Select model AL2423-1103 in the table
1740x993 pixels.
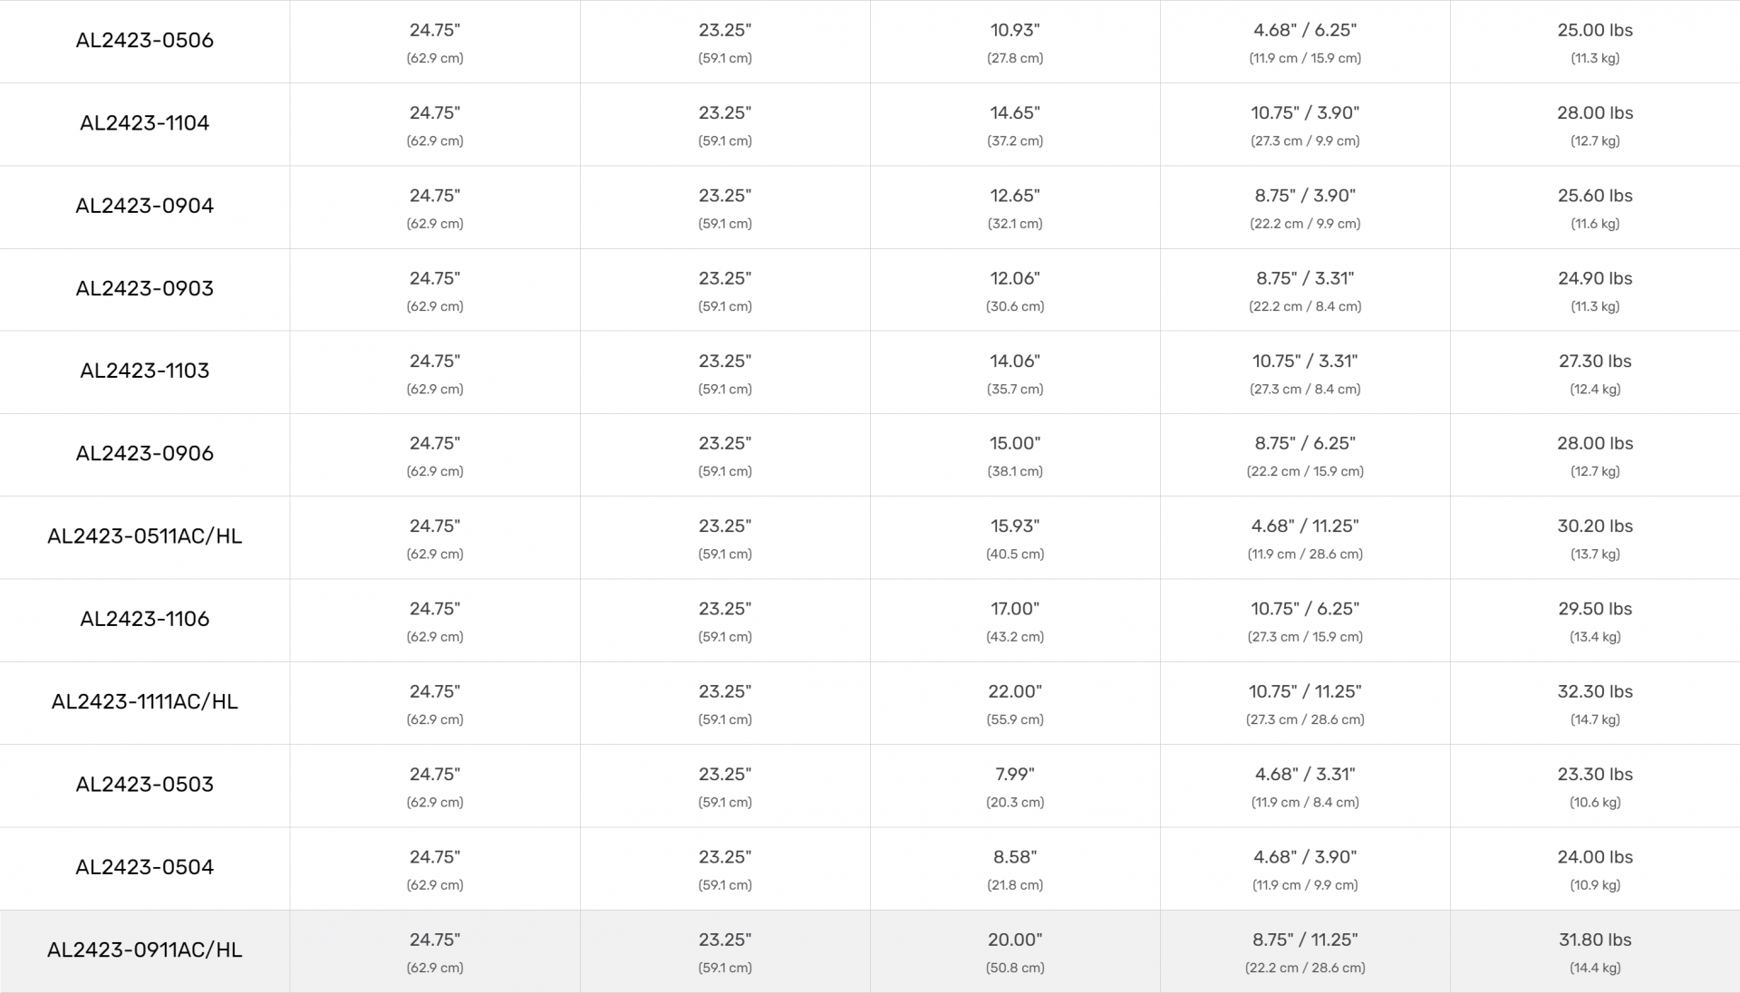point(144,371)
